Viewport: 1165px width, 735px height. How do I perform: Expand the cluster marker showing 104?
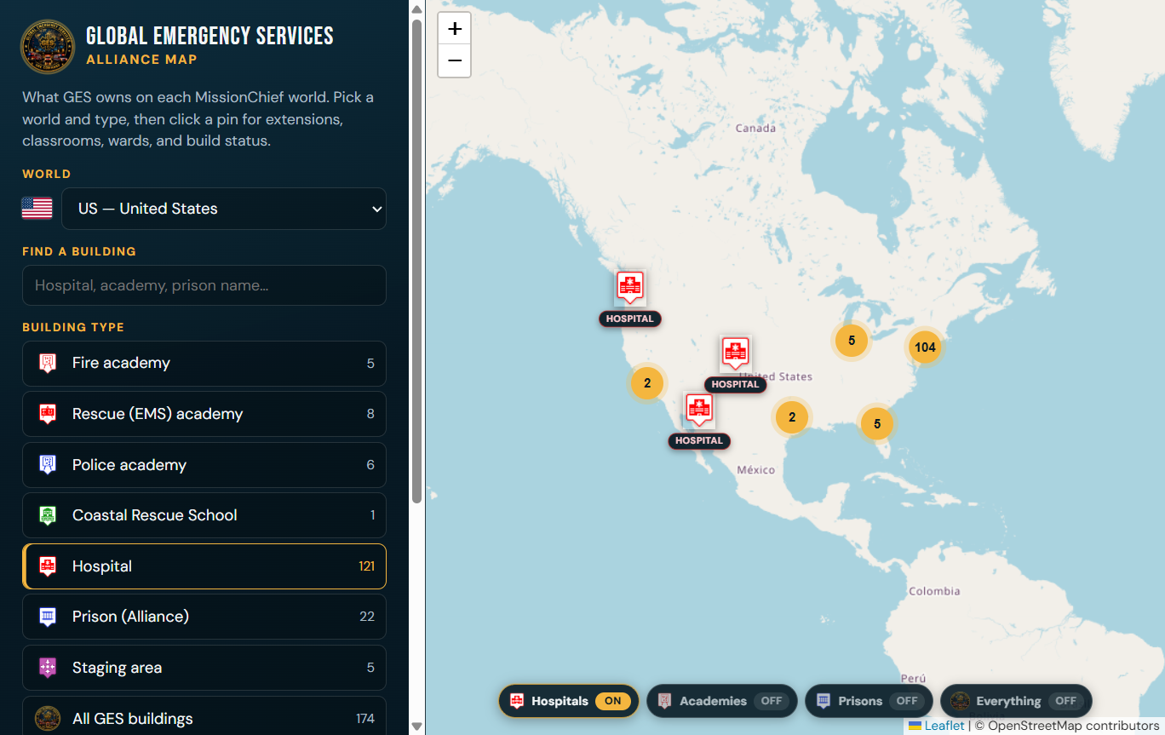pyautogui.click(x=925, y=347)
